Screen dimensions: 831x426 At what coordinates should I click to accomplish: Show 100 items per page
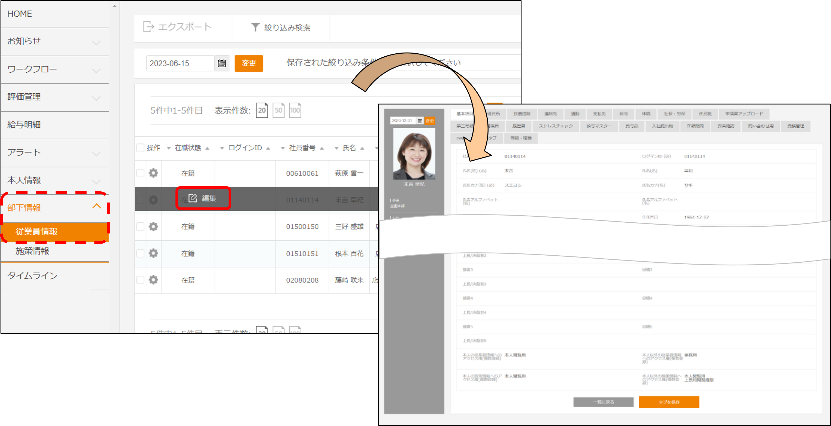pyautogui.click(x=295, y=111)
